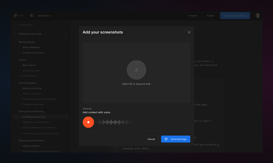Open the Reading an article page

pos(32,88)
